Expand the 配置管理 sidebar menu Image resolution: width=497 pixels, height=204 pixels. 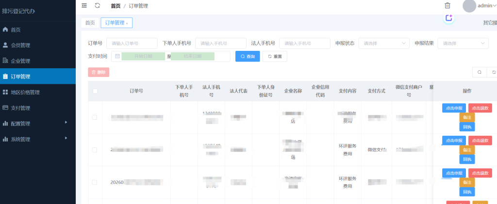point(38,124)
